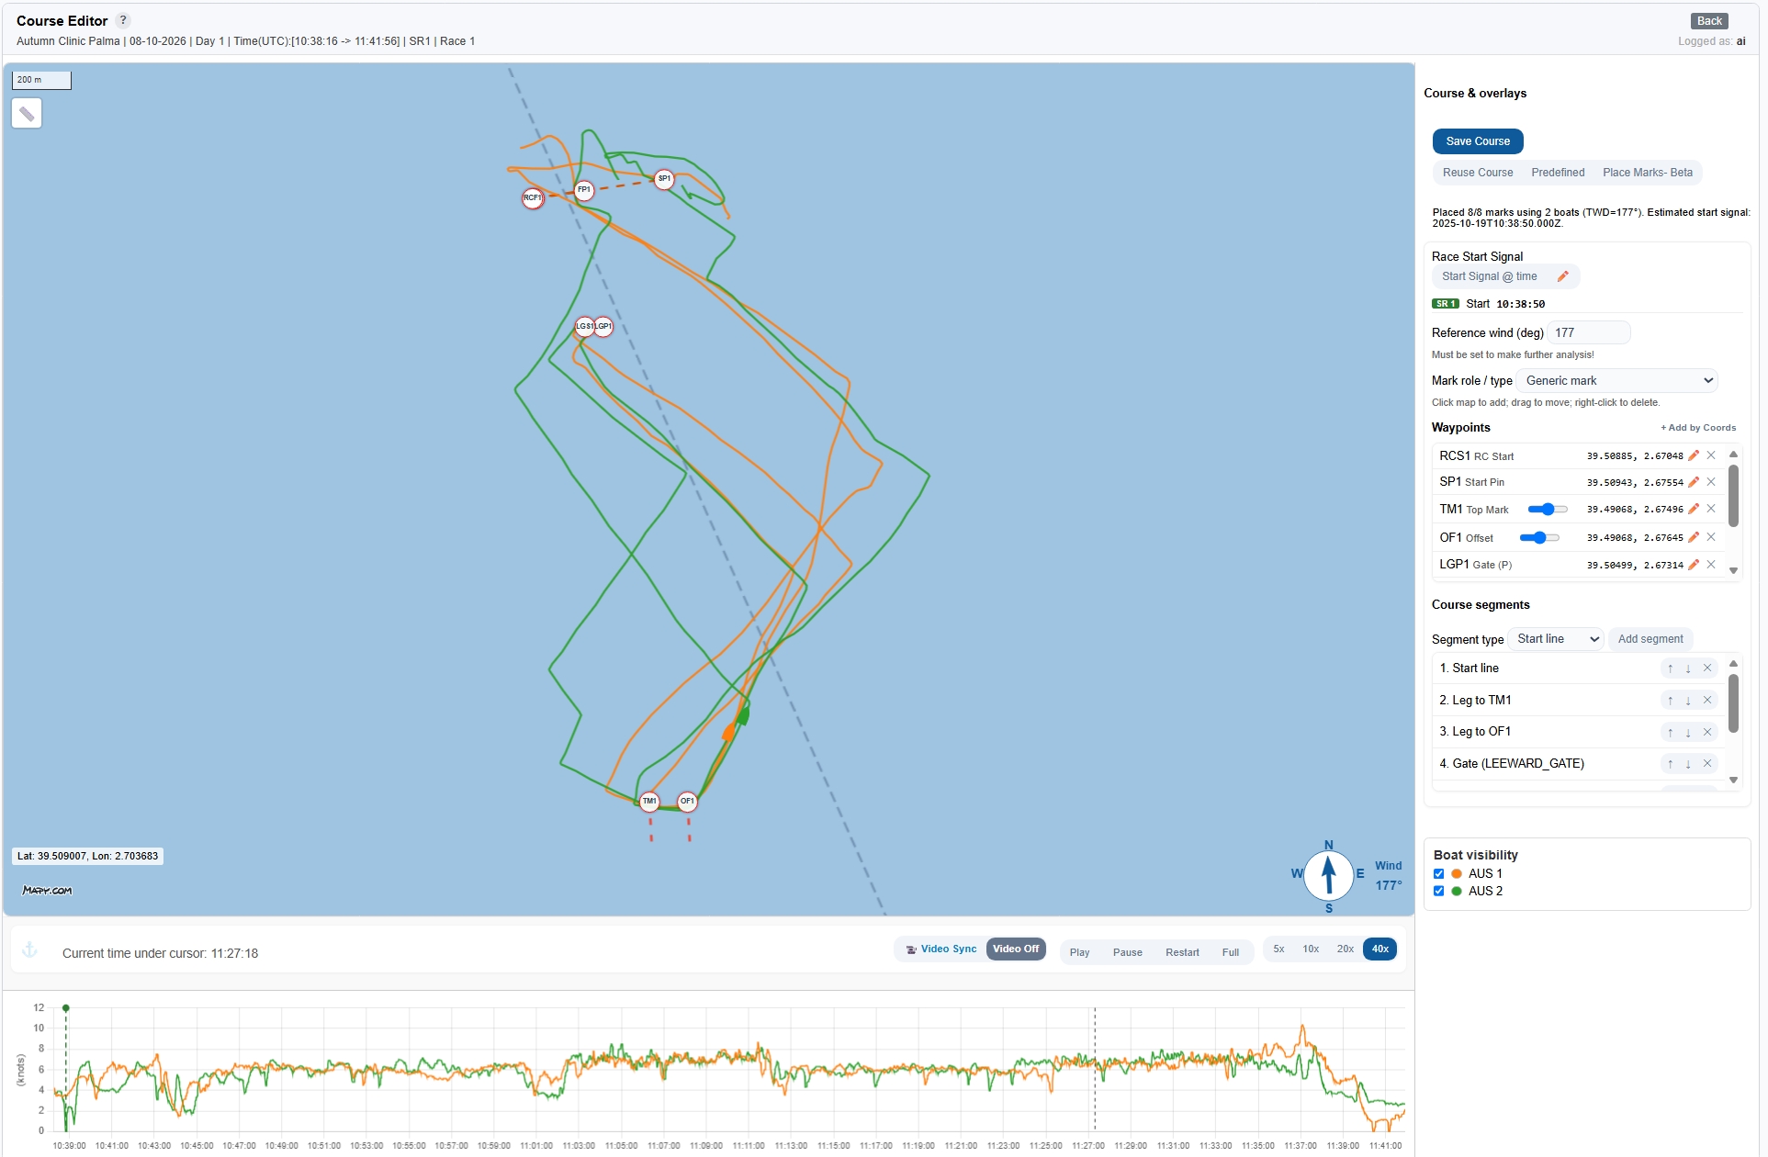1768x1157 pixels.
Task: Click Add segment button
Action: click(x=1650, y=639)
